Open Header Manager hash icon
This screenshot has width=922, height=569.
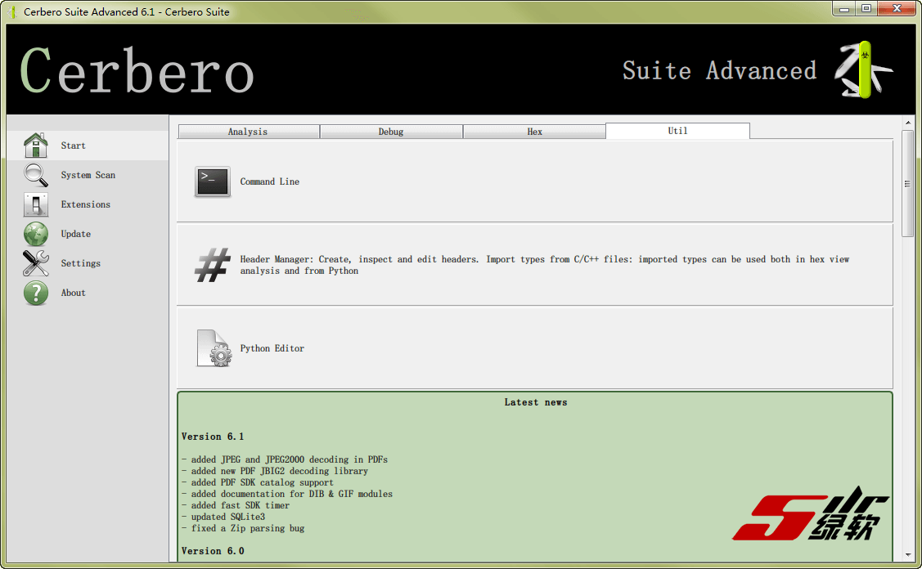tap(212, 265)
